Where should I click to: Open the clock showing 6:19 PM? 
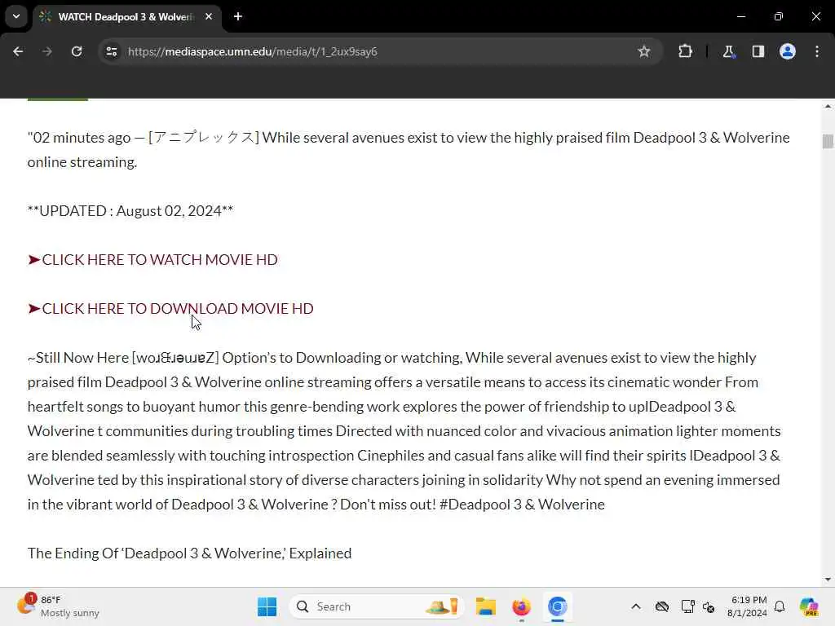coord(748,606)
